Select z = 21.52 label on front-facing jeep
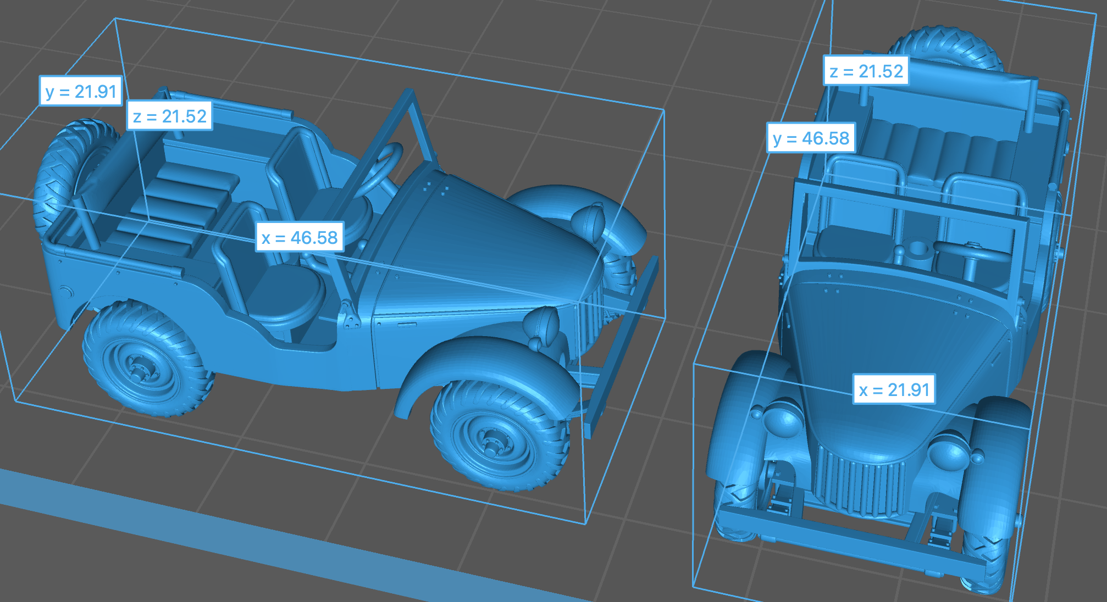This screenshot has width=1107, height=602. [x=866, y=71]
